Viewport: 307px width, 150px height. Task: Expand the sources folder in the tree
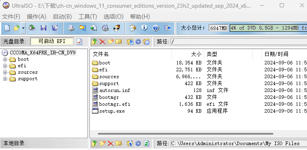(5, 73)
